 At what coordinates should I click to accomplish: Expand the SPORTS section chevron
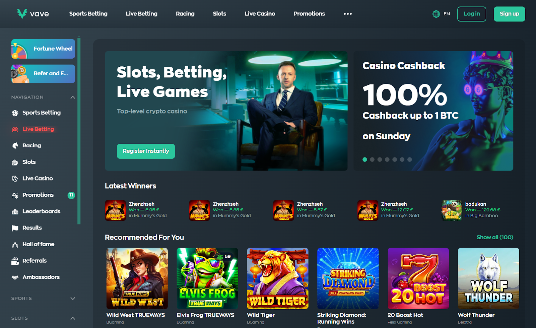pyautogui.click(x=73, y=299)
